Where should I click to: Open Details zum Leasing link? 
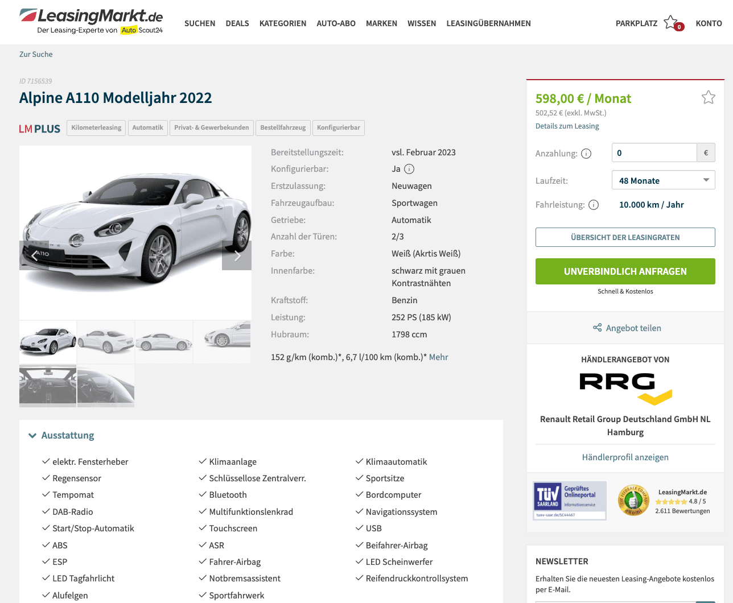[x=567, y=126]
